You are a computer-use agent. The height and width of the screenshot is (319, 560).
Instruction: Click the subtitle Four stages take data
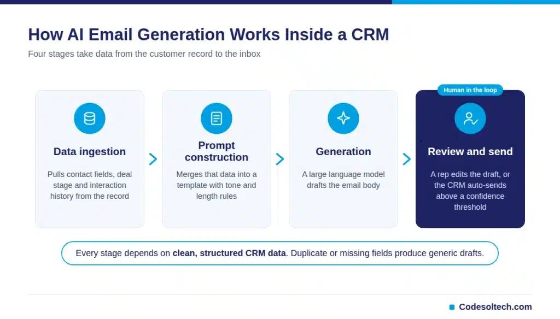click(x=144, y=54)
